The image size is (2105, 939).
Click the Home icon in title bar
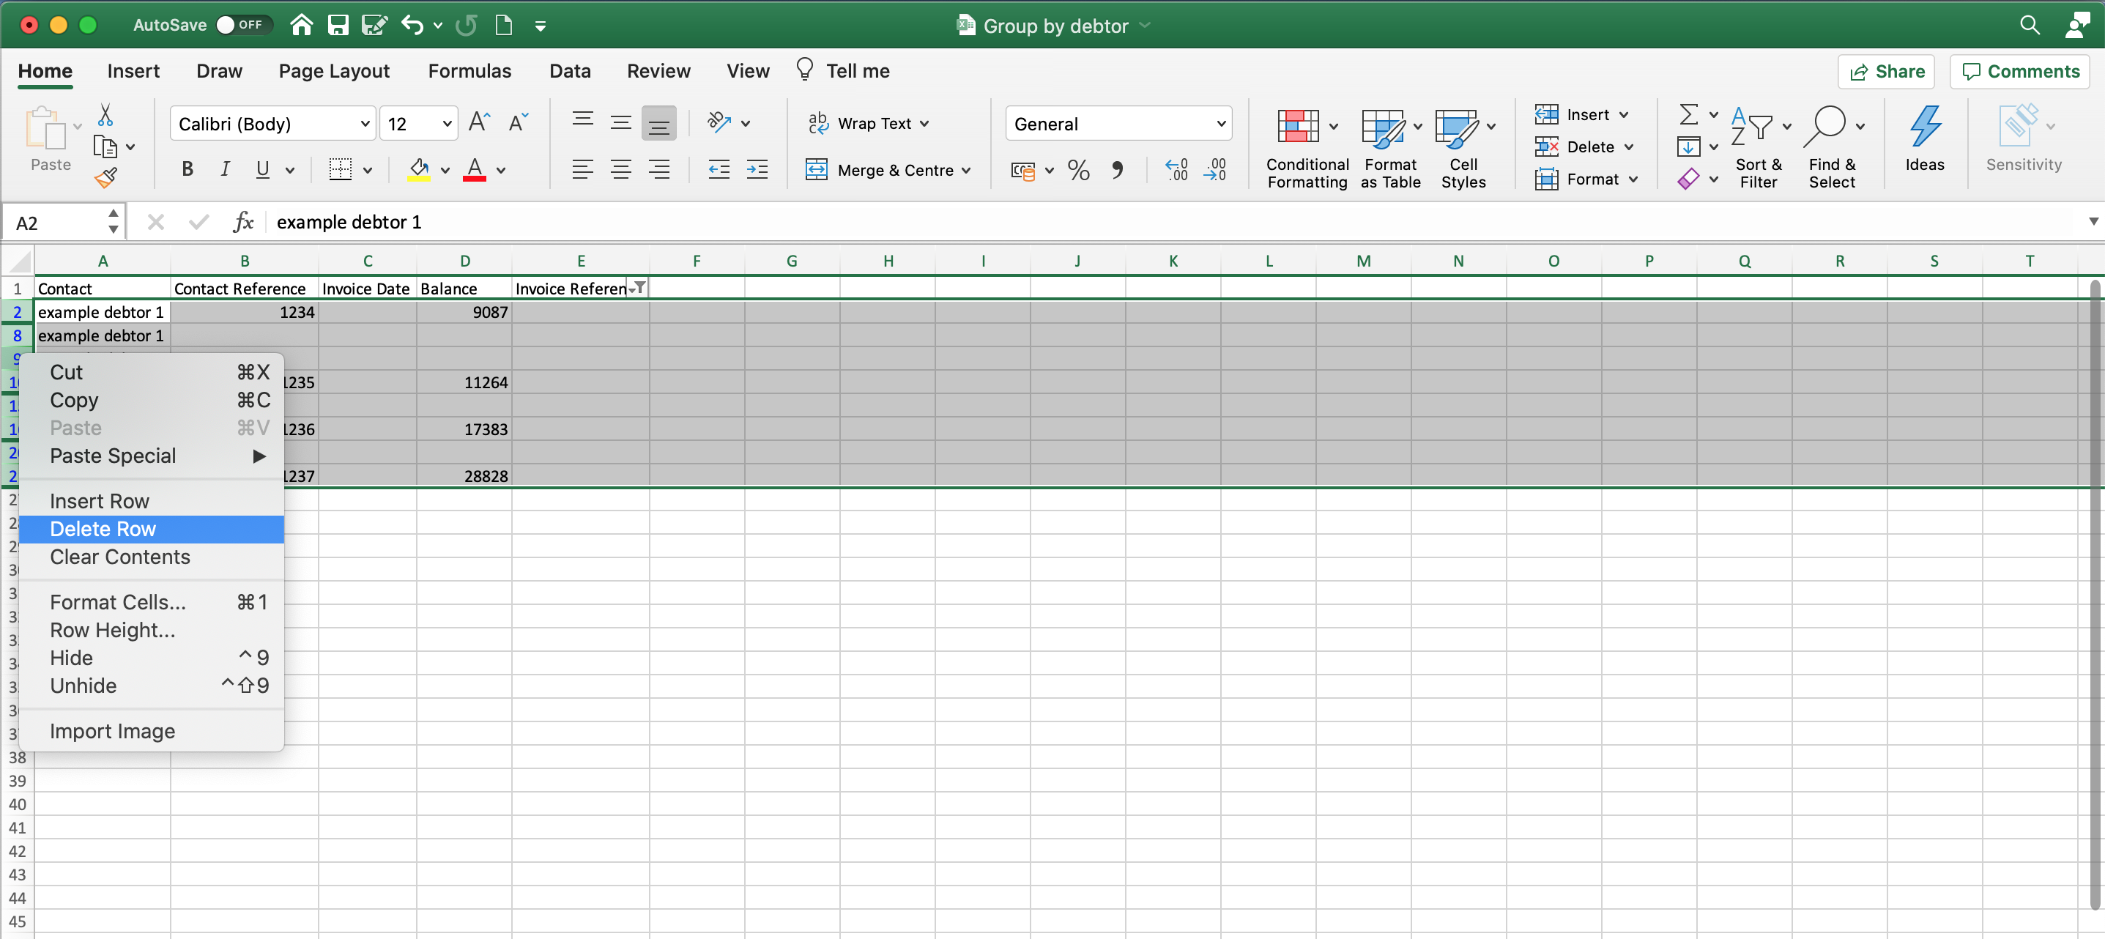pos(302,24)
